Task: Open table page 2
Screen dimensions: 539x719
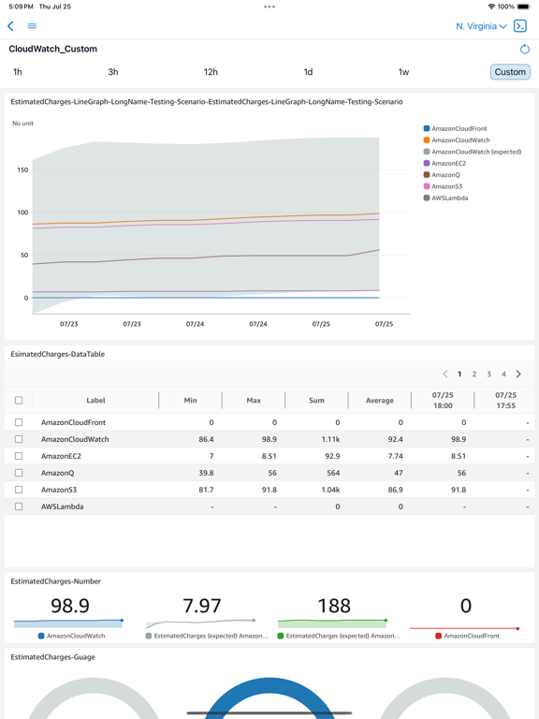Action: pos(474,374)
